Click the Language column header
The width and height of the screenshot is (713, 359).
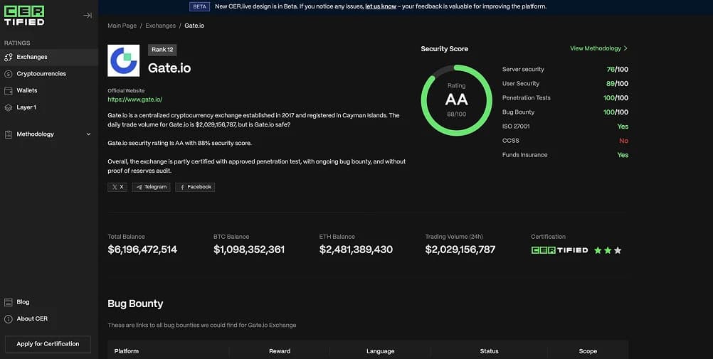381,351
